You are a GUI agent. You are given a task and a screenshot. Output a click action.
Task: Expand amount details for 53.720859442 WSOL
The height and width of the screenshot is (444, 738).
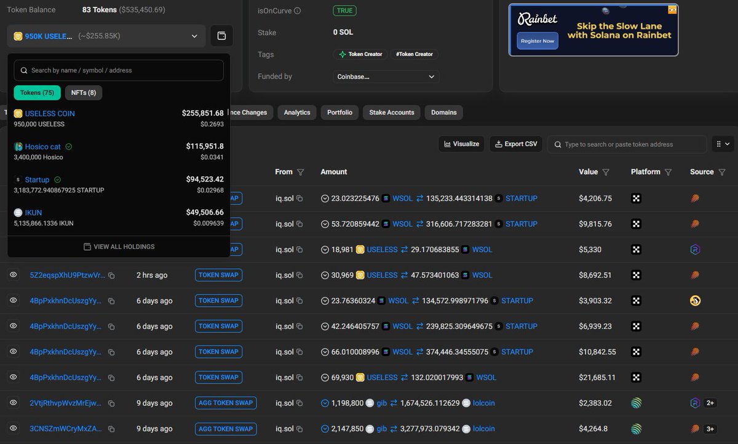coord(325,224)
